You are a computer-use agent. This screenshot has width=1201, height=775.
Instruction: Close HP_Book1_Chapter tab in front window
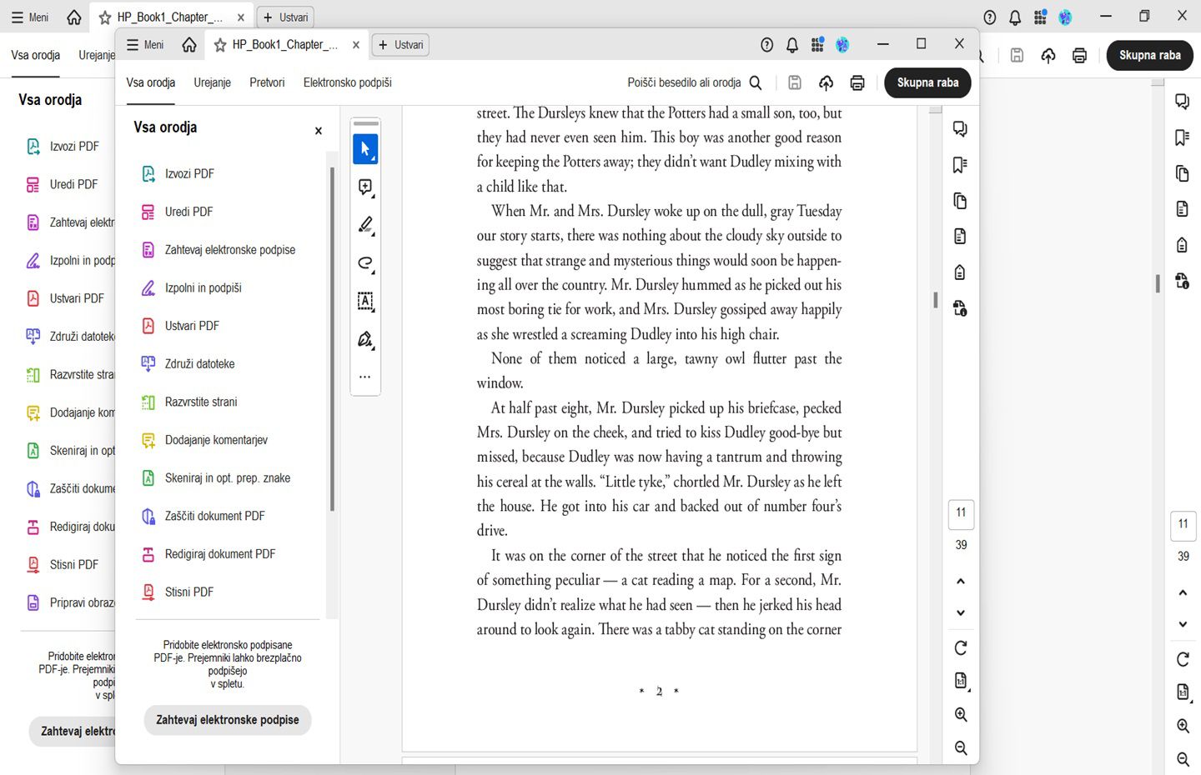pyautogui.click(x=356, y=45)
